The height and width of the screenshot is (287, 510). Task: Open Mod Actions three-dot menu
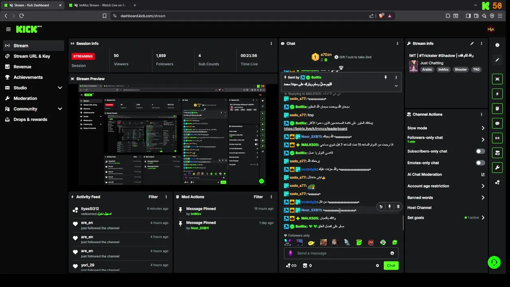(271, 197)
